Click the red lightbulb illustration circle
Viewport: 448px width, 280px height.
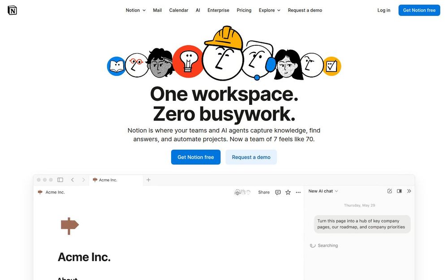click(x=188, y=61)
